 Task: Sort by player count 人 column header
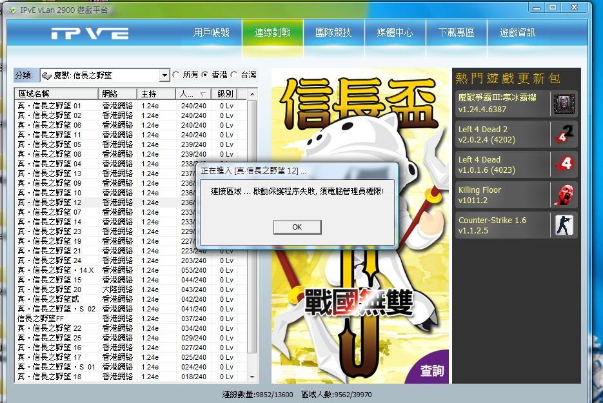[x=194, y=94]
